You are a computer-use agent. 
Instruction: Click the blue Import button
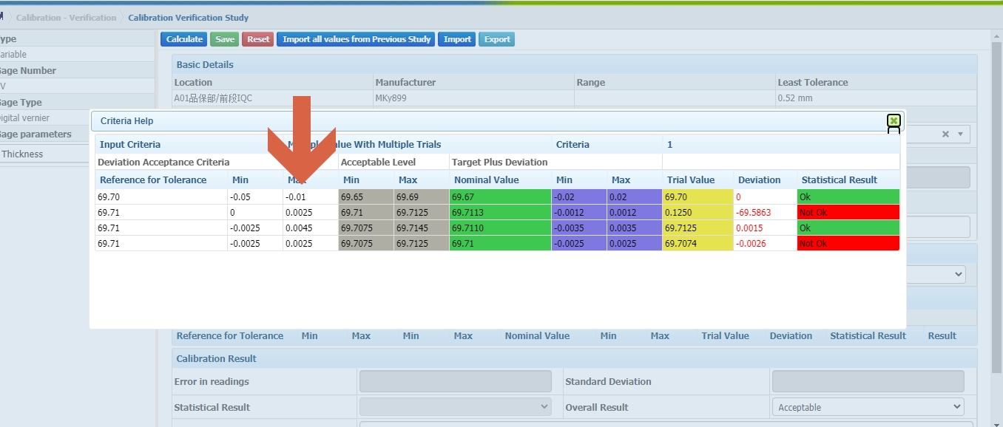pyautogui.click(x=457, y=39)
